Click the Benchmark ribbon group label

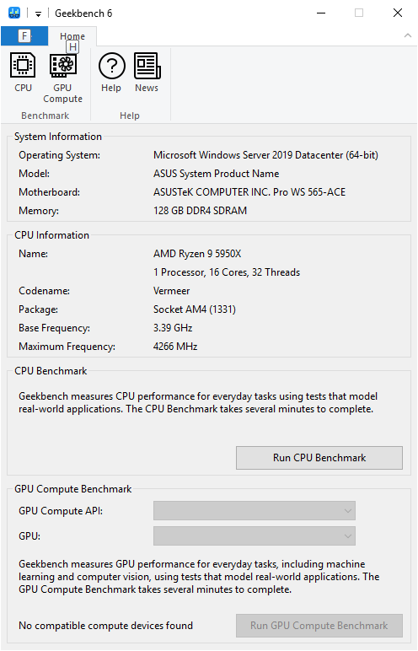click(46, 116)
